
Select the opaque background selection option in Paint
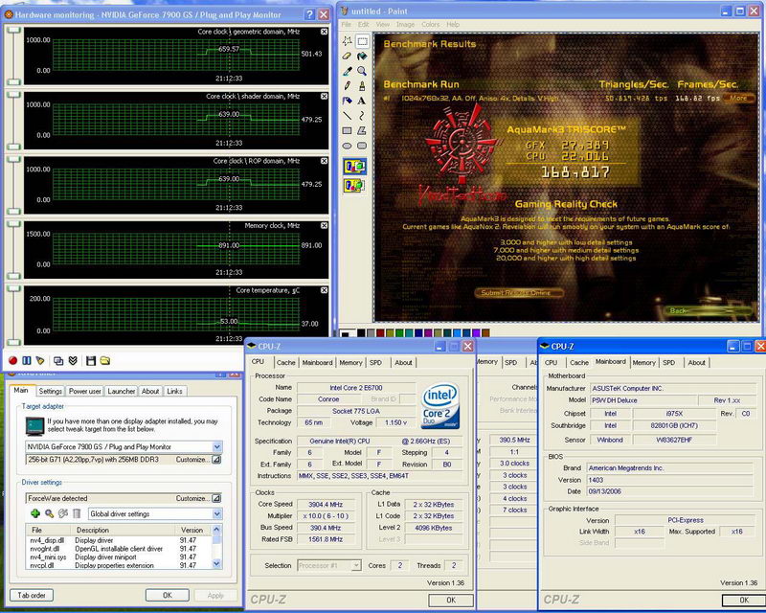(355, 168)
